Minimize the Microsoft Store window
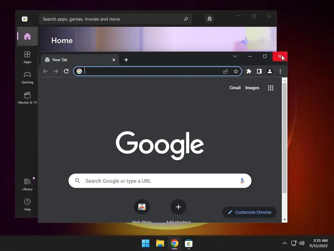 239,16
